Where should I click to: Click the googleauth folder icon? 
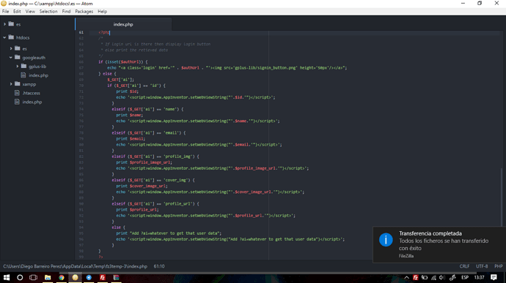click(x=18, y=57)
